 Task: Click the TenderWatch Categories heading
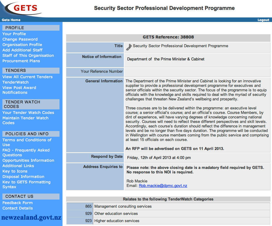point(168,199)
